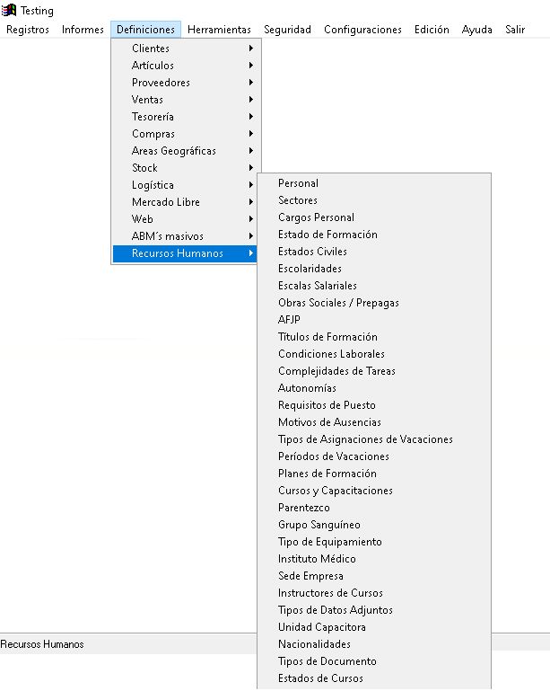Select Cursos y Capacitaciones entry

pos(336,491)
